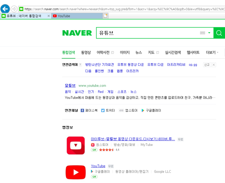Open the 페이스북 related channel
Image resolution: width=225 pixels, height=183 pixels.
pyautogui.click(x=89, y=110)
